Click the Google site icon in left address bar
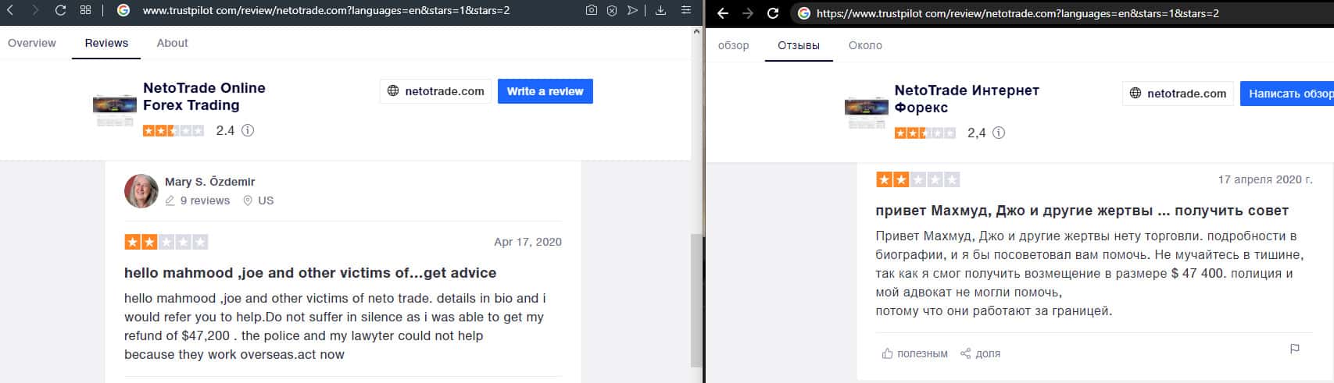 click(x=123, y=10)
